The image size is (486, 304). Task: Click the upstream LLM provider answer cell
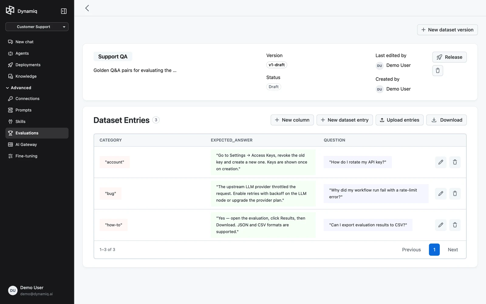[x=263, y=194]
